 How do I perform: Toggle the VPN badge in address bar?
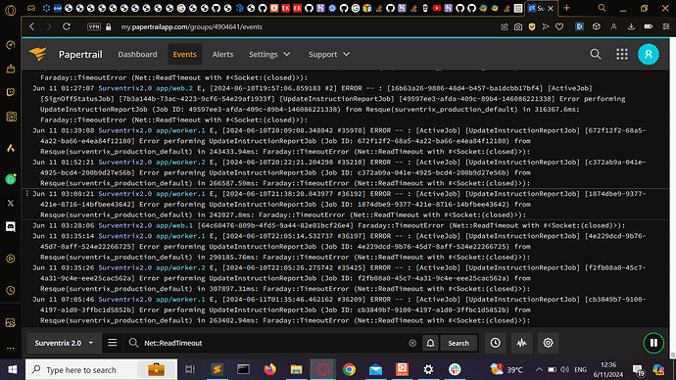point(93,26)
